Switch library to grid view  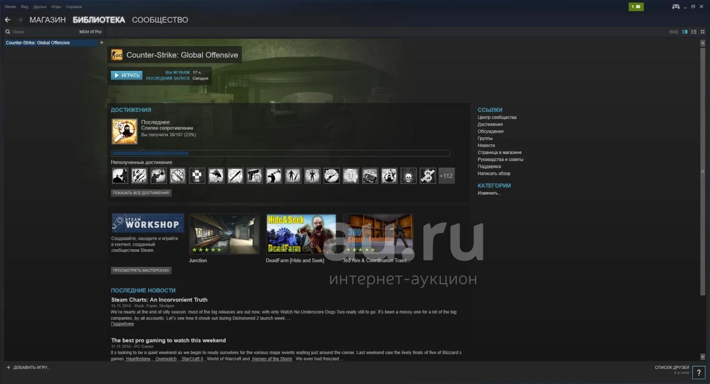702,32
